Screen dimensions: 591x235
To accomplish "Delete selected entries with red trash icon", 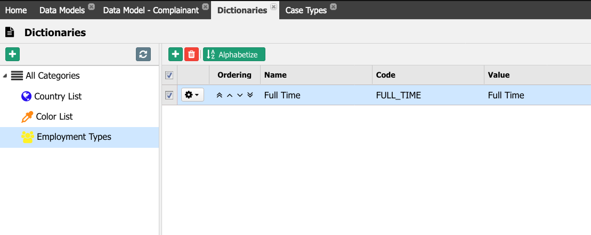I will 191,54.
